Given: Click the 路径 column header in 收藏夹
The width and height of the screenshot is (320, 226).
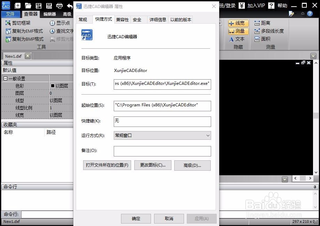Looking at the screenshot, I should tap(51, 132).
